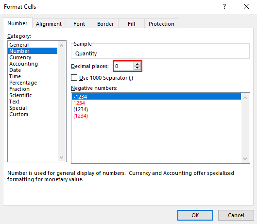Screen dimensions: 257x224
Task: Switch to the Border tab
Action: pos(105,24)
